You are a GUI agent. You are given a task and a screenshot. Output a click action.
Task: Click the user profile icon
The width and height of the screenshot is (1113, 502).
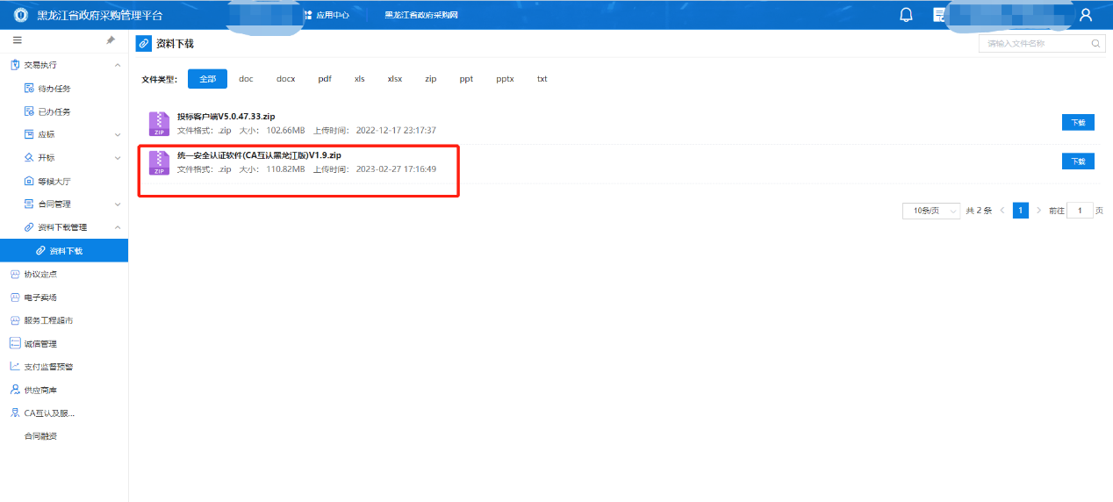pyautogui.click(x=1086, y=15)
